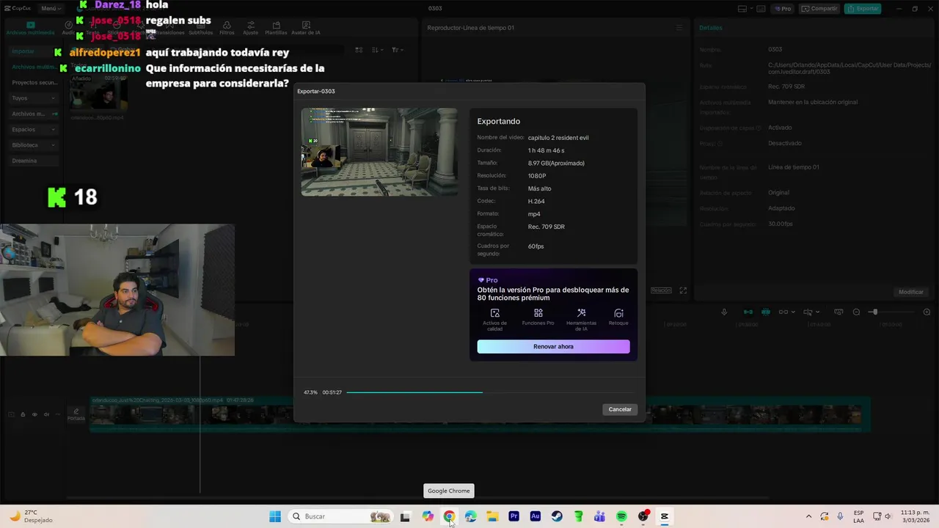Click the Modificar button in Detalles
The image size is (939, 528).
(911, 292)
